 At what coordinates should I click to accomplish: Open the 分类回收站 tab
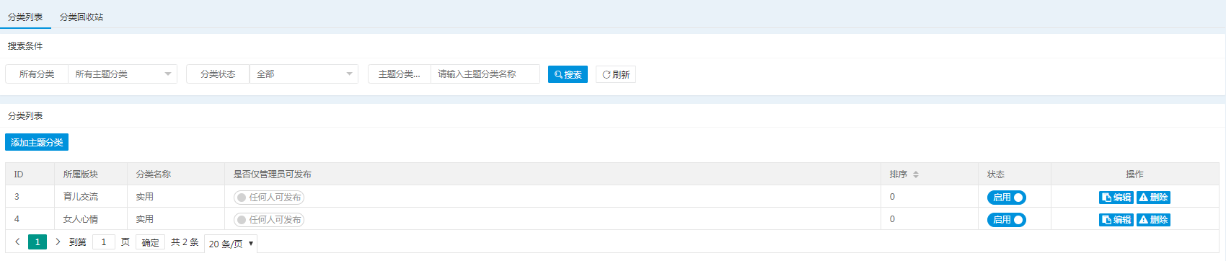(81, 17)
